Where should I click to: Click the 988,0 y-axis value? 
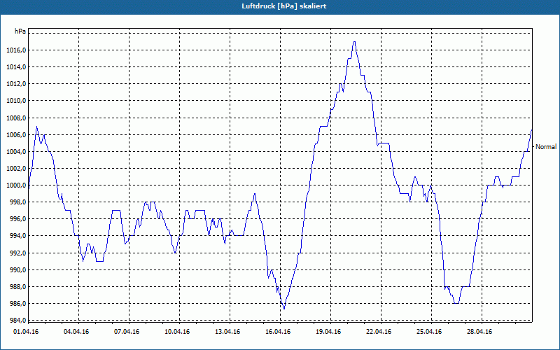17,287
